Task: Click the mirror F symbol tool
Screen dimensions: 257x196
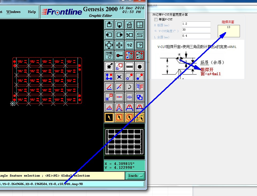Action: click(140, 87)
